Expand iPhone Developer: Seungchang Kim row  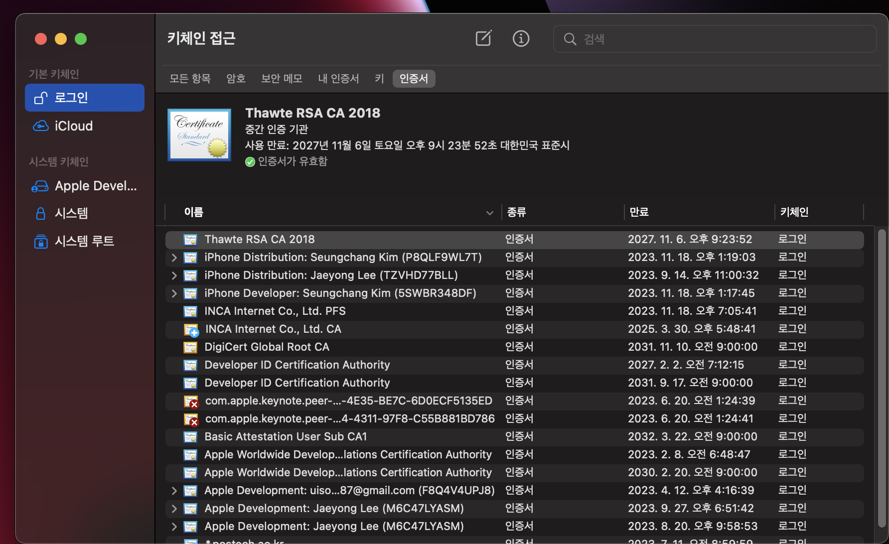coord(174,293)
